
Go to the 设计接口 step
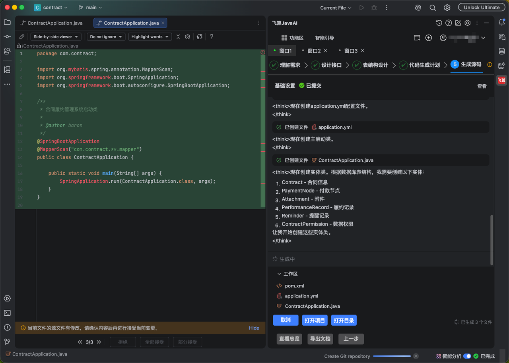[326, 65]
